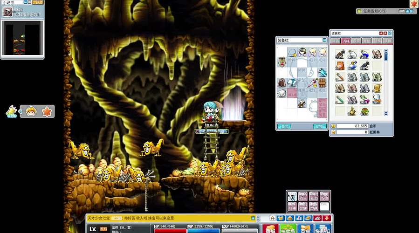
Task: Select the third tab in item inventory
Action: click(x=356, y=41)
